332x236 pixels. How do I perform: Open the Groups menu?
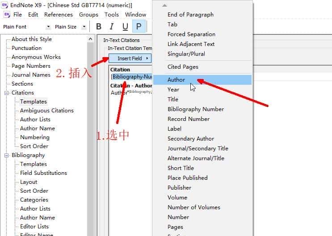point(88,15)
